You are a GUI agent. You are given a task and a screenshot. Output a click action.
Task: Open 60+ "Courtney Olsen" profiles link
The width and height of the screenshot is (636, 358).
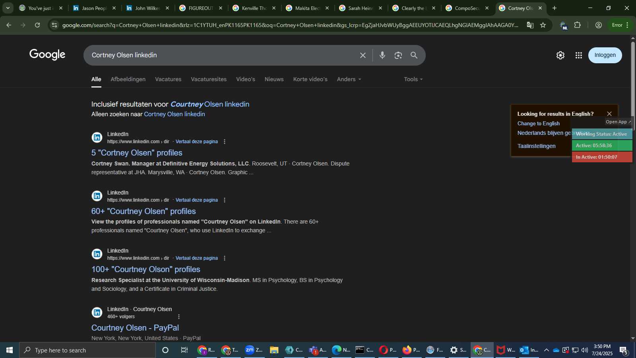pyautogui.click(x=143, y=211)
